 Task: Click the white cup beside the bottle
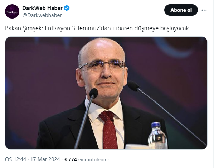(x=137, y=147)
